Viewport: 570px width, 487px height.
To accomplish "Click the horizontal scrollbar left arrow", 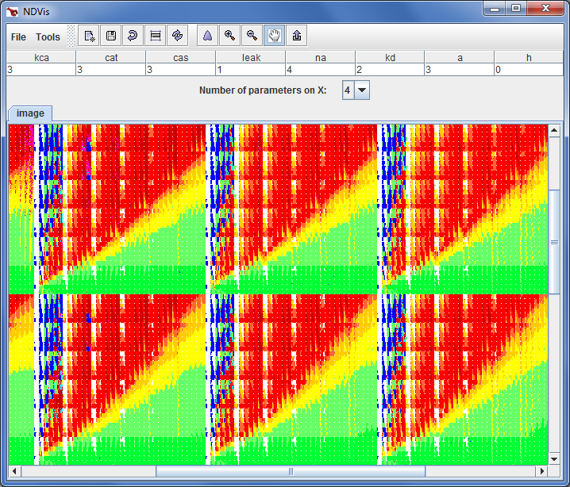I will pos(14,471).
